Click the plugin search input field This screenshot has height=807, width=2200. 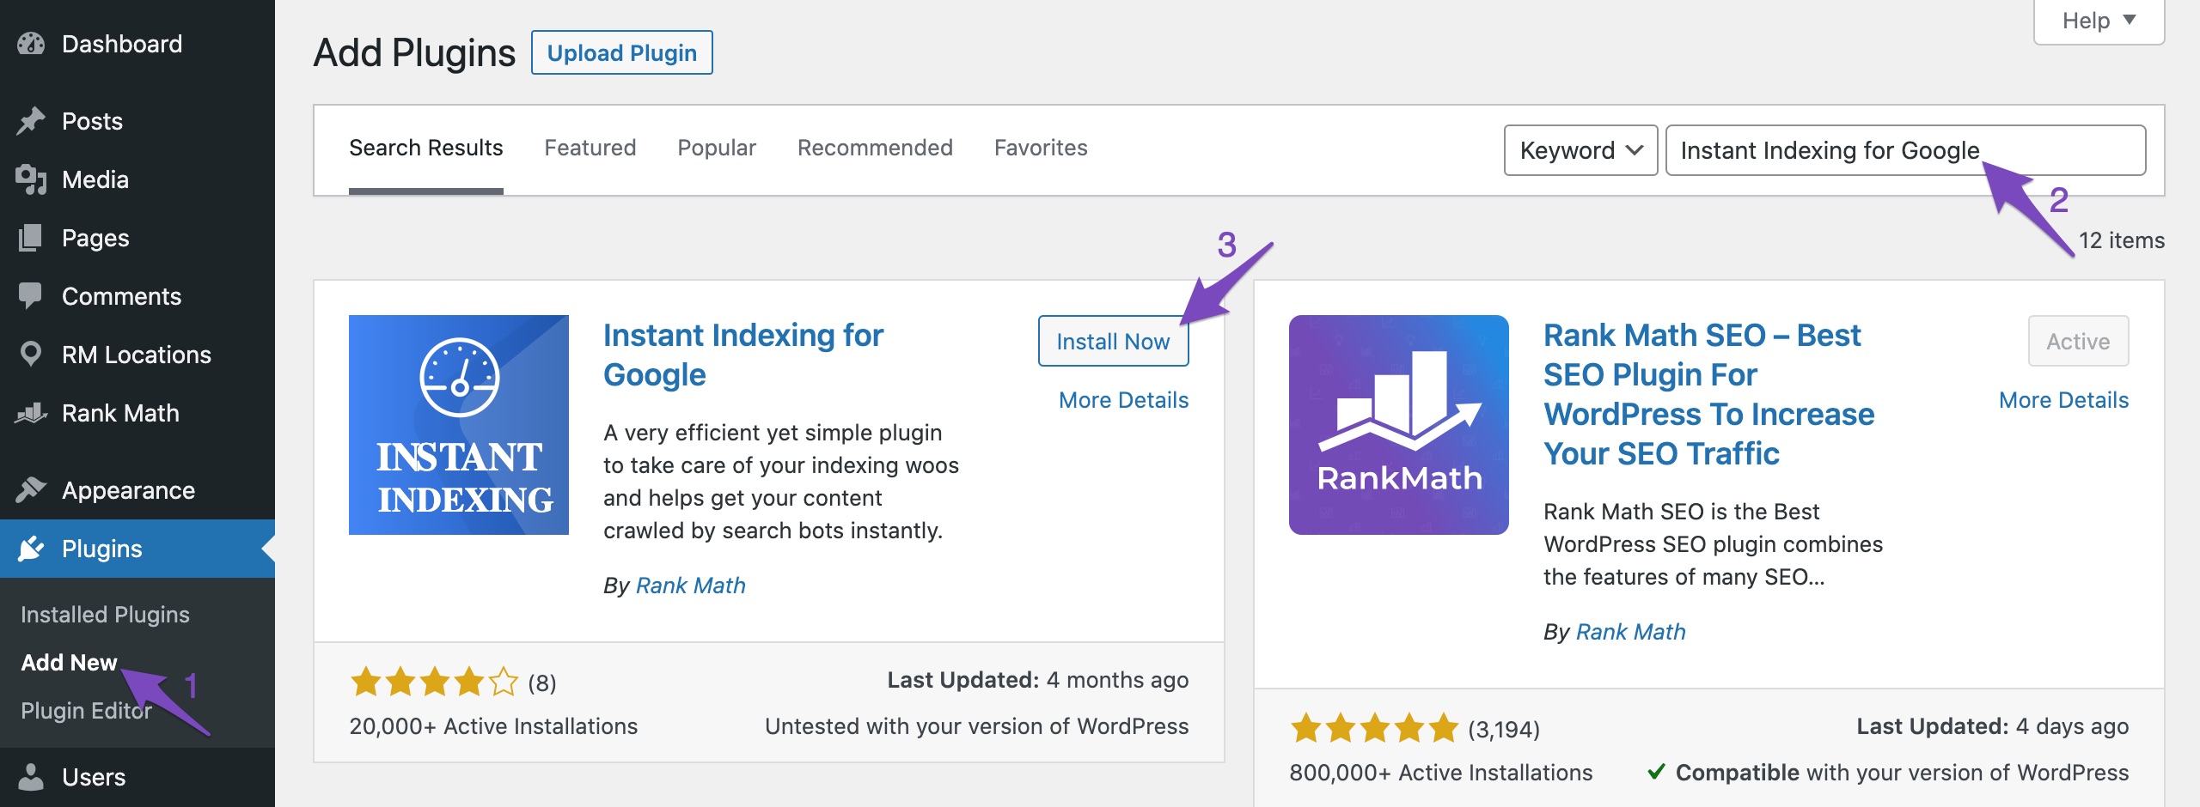(1904, 150)
